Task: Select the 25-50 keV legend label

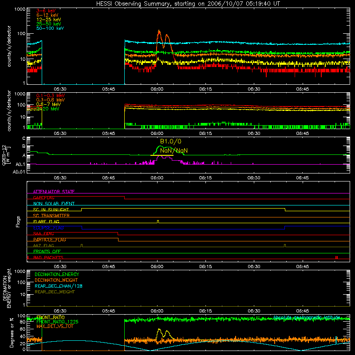Action: tap(48, 24)
